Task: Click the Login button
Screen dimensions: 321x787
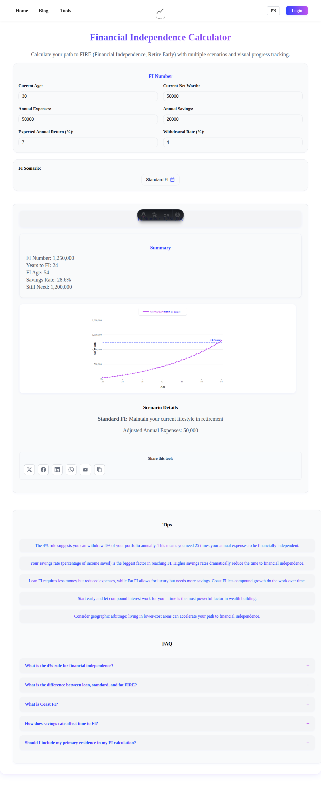Action: click(x=297, y=11)
